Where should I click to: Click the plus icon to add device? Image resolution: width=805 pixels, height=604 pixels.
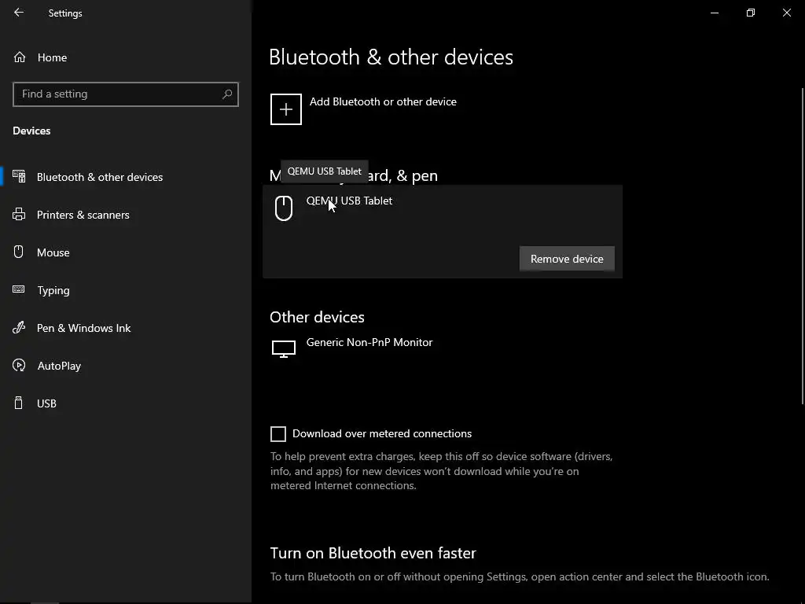(286, 109)
